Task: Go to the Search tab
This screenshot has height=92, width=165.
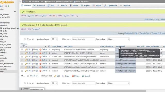Action: point(62,5)
